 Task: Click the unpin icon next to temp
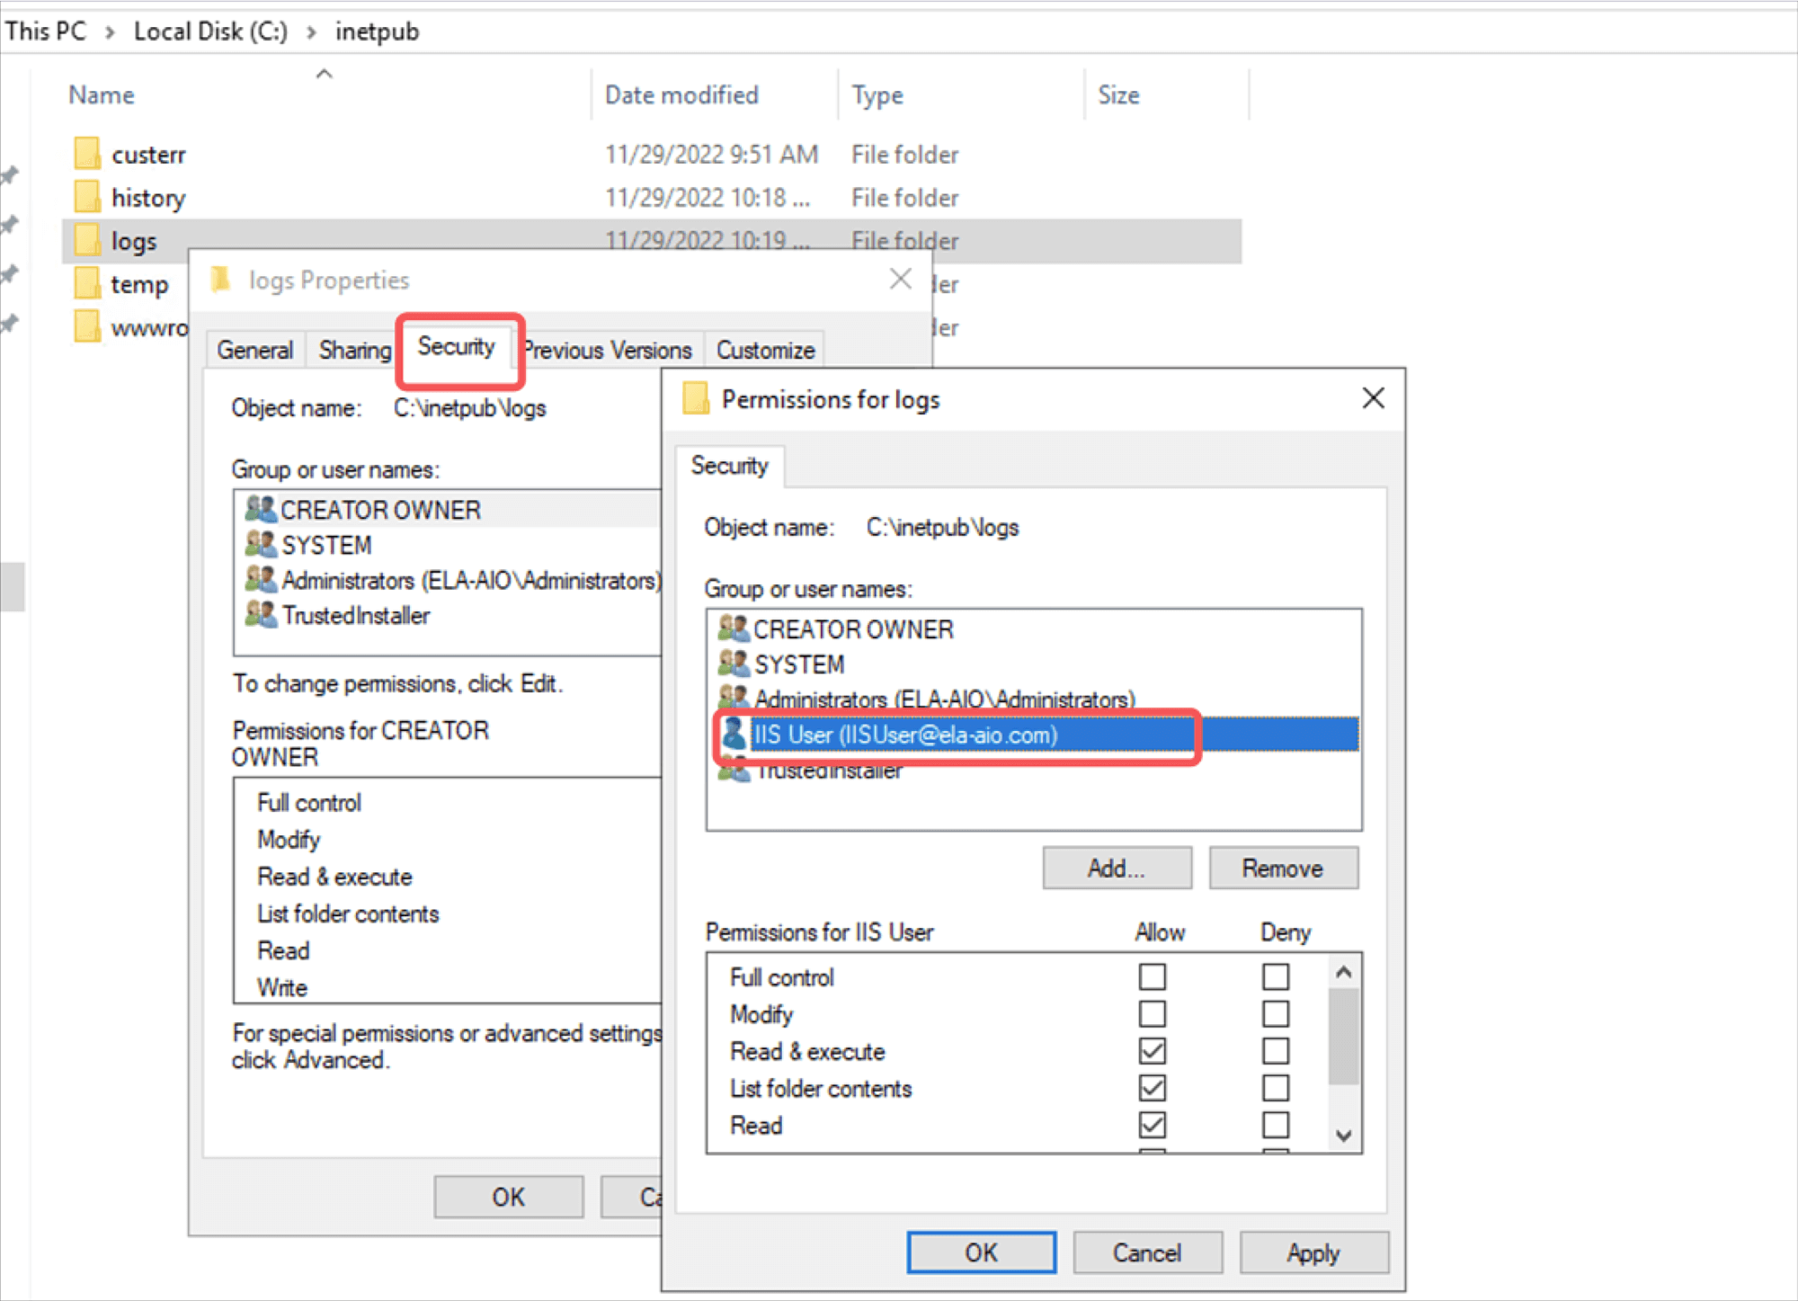coord(11,272)
